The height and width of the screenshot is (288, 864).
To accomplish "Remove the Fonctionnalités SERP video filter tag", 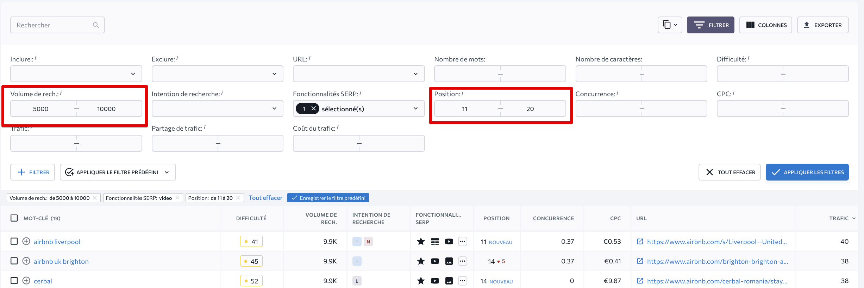I will coord(177,198).
